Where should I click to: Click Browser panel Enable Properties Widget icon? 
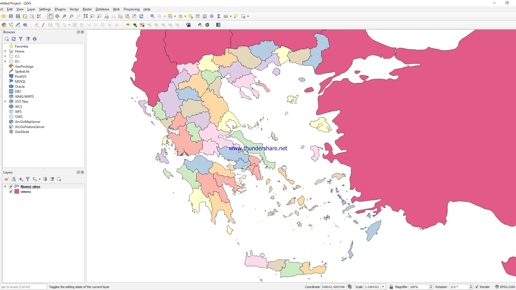tap(35, 39)
